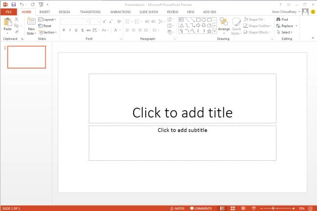Screen dimensions: 317x211
Task: Switch to the INSERT tab
Action: (44, 12)
